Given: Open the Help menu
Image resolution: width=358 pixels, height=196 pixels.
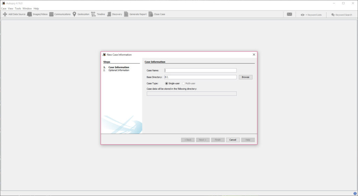Looking at the screenshot, I should pos(36,8).
